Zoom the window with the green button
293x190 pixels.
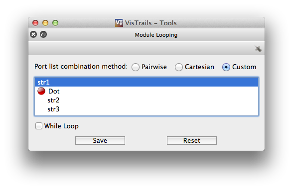click(x=55, y=23)
